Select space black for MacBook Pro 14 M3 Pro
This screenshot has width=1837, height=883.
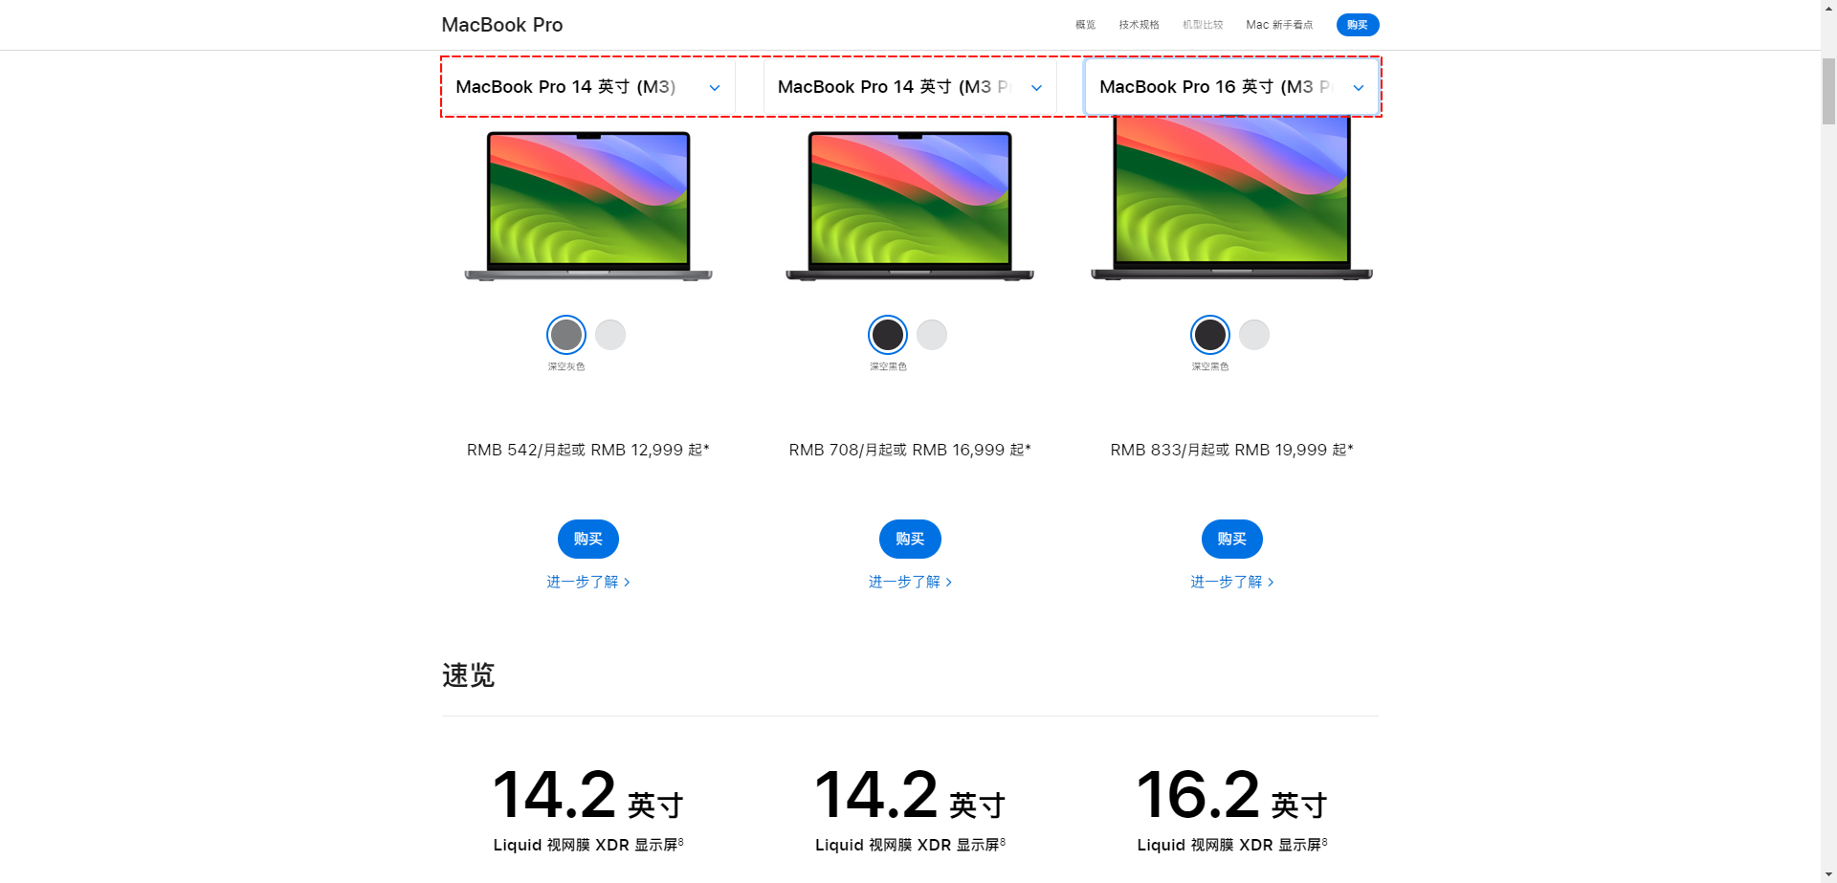point(888,335)
